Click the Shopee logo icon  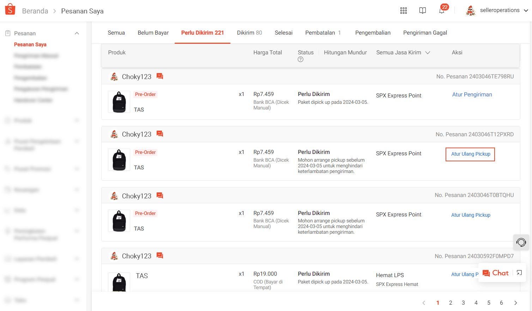click(10, 10)
